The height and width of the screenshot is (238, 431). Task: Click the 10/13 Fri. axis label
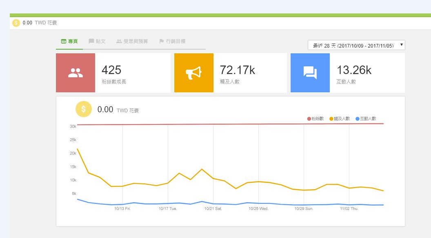122,209
